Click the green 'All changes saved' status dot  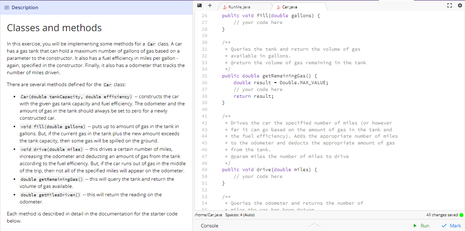(462, 215)
